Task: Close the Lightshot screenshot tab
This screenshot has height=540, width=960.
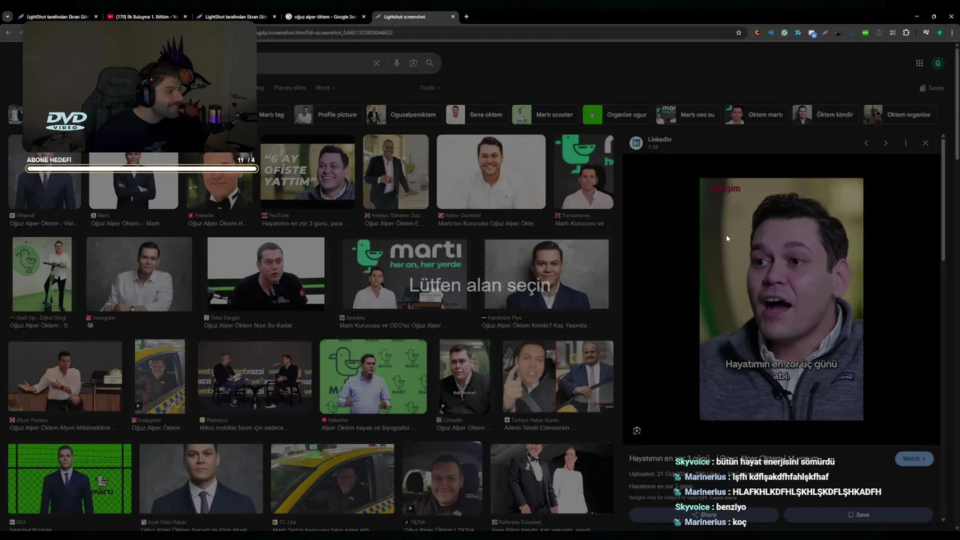Action: tap(453, 16)
